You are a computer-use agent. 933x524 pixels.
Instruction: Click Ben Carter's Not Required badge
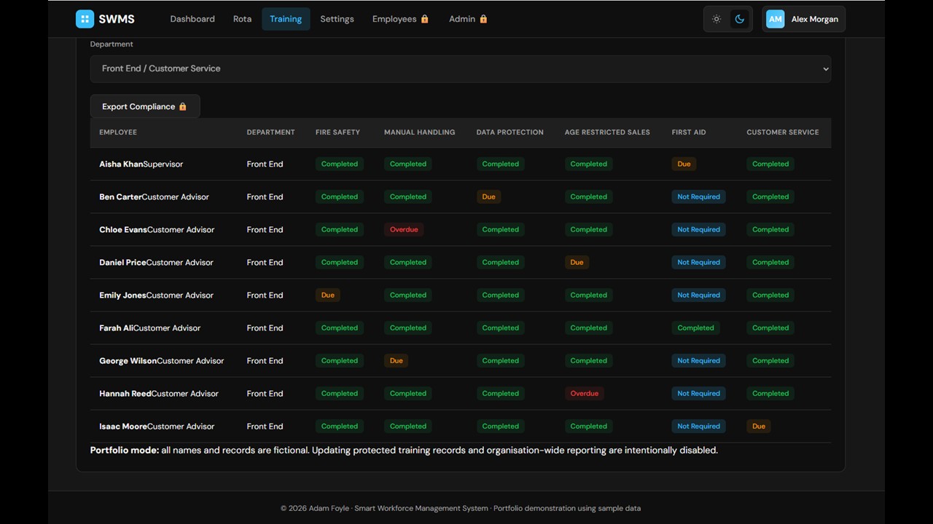(698, 196)
